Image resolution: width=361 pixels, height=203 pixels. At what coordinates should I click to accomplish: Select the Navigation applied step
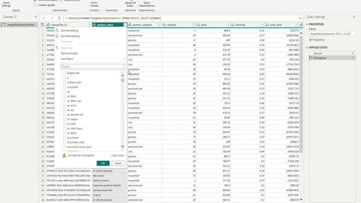click(332, 58)
